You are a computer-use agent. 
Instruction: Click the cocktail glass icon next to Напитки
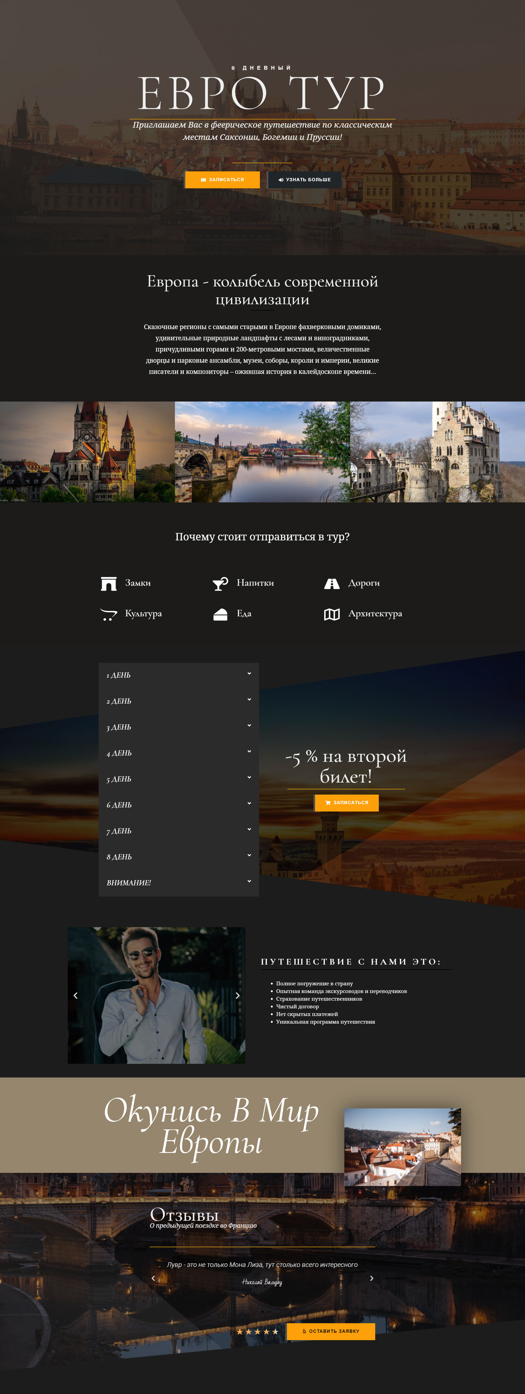click(220, 583)
